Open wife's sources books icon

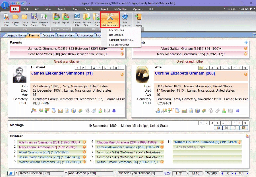197,111
